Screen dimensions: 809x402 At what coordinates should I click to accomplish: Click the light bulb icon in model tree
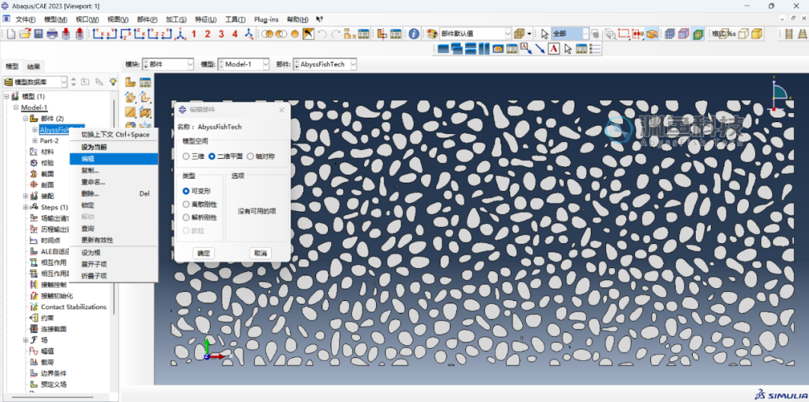112,82
